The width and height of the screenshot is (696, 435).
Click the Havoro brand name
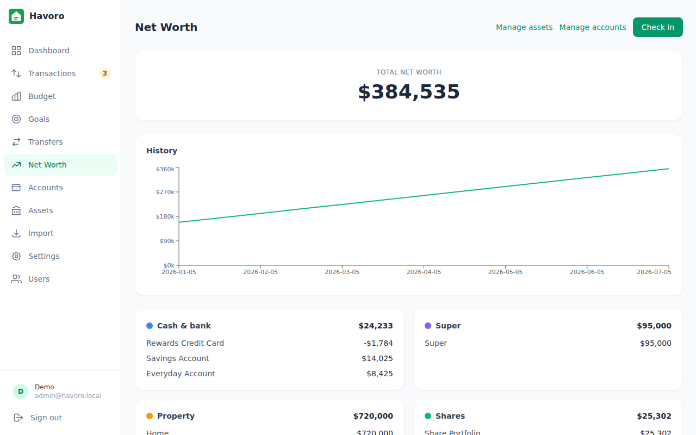click(47, 16)
